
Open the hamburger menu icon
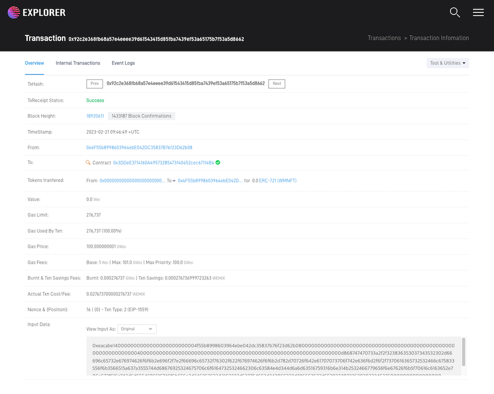click(x=478, y=12)
